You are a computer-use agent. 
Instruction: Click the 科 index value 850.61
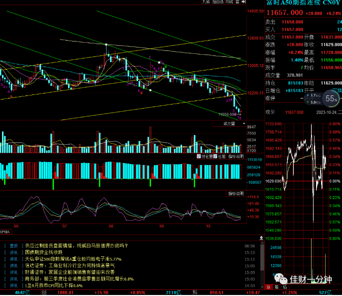pos(217,292)
